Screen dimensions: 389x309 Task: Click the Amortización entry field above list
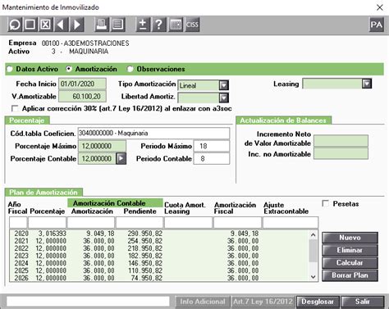(x=91, y=223)
